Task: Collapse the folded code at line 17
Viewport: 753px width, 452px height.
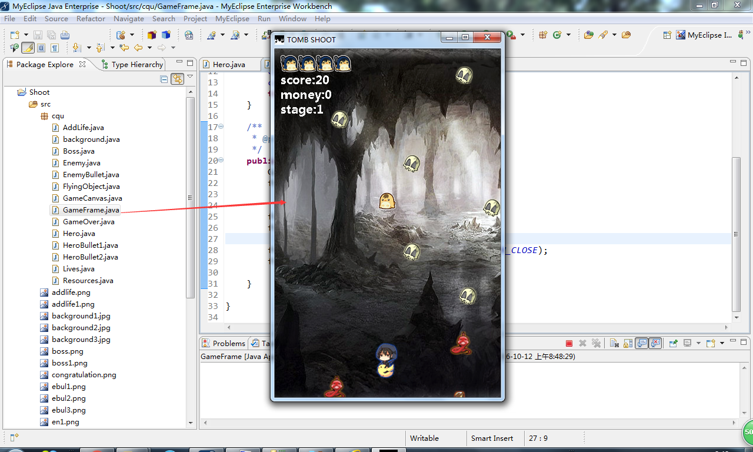Action: [x=221, y=127]
